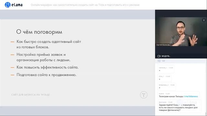Click the 'Здравствуйте! ... лендинг для товарки' chat message

(180, 106)
